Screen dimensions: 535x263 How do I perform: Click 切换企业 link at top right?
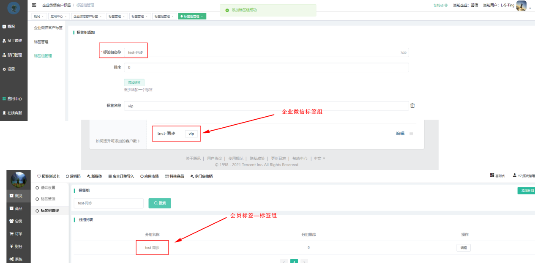(x=441, y=5)
